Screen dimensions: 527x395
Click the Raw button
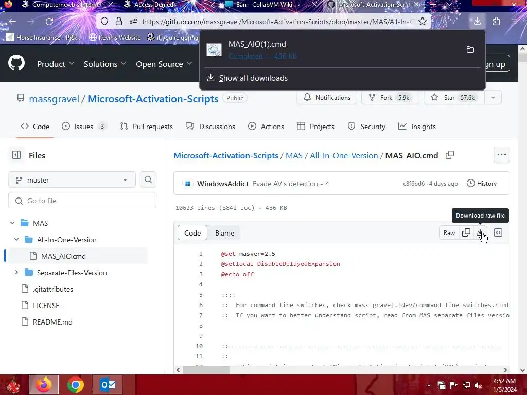pos(449,232)
